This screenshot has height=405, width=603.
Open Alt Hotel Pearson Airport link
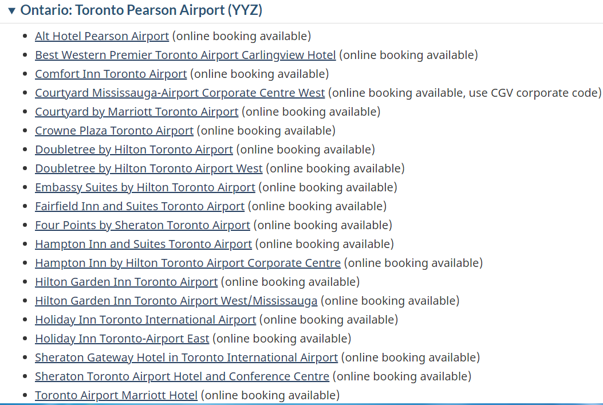[x=102, y=36]
